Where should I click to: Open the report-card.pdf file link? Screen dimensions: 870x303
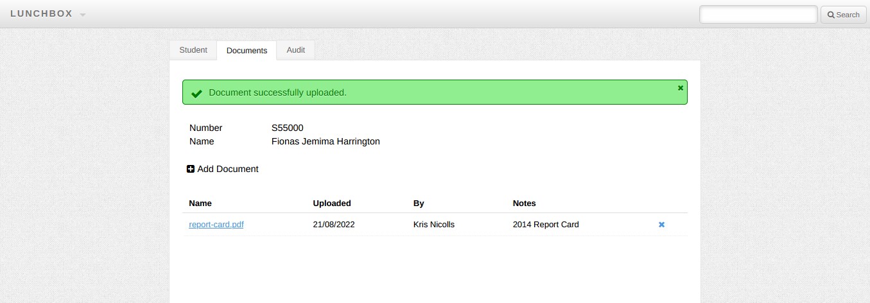click(216, 225)
